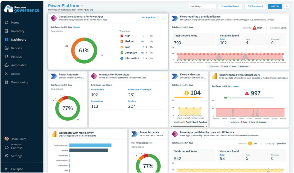Toggle Total in external users chart legend

pos(244,122)
